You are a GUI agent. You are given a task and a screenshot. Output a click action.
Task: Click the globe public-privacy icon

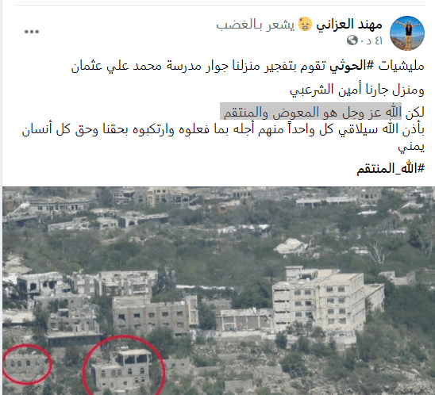[x=352, y=40]
